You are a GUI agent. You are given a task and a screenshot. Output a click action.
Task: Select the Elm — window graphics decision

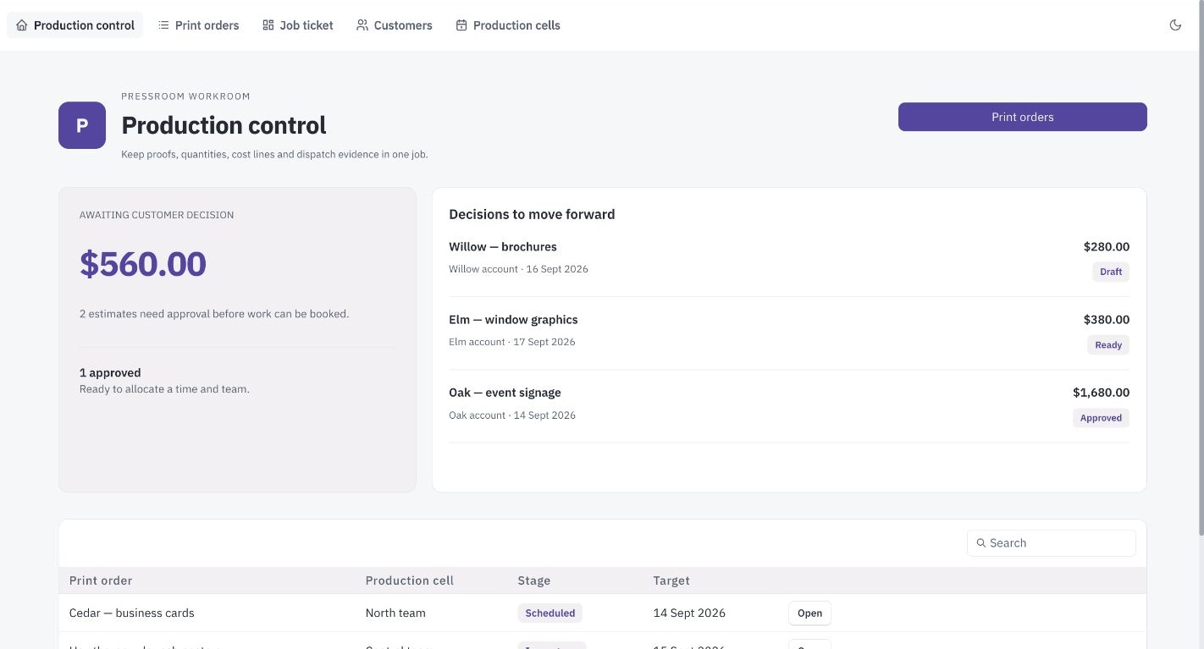click(x=789, y=333)
